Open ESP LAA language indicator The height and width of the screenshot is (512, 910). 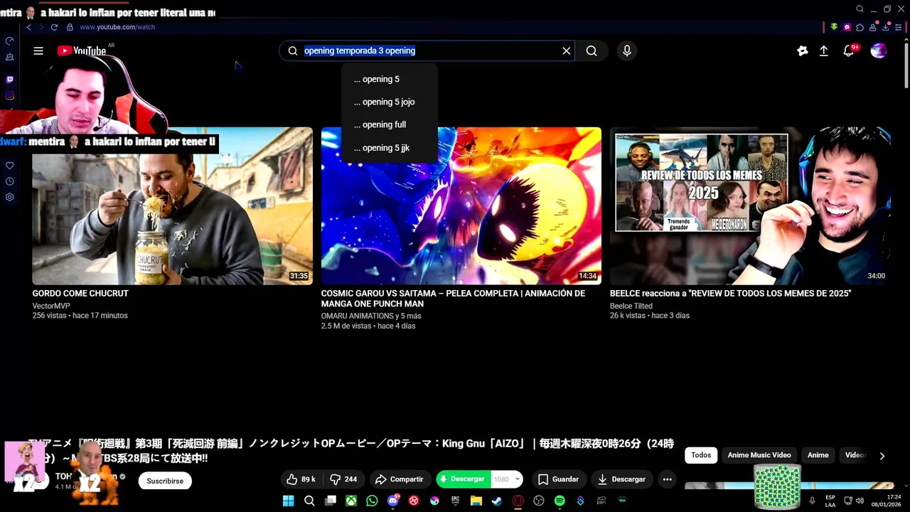click(830, 501)
